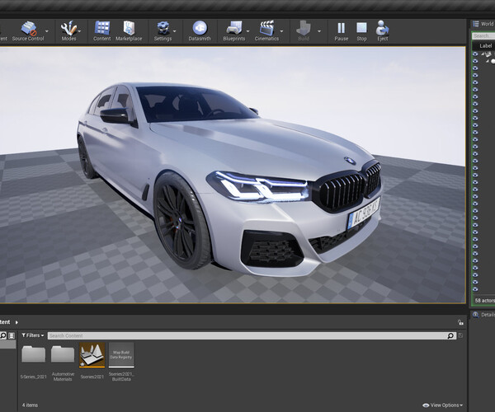Expand the Build options dropdown arrow
The image size is (495, 412).
(319, 31)
